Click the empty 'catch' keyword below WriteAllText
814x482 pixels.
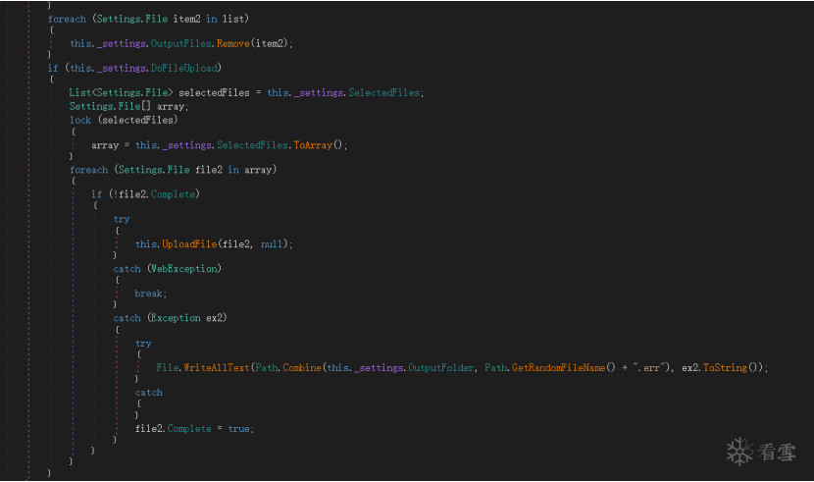(149, 393)
